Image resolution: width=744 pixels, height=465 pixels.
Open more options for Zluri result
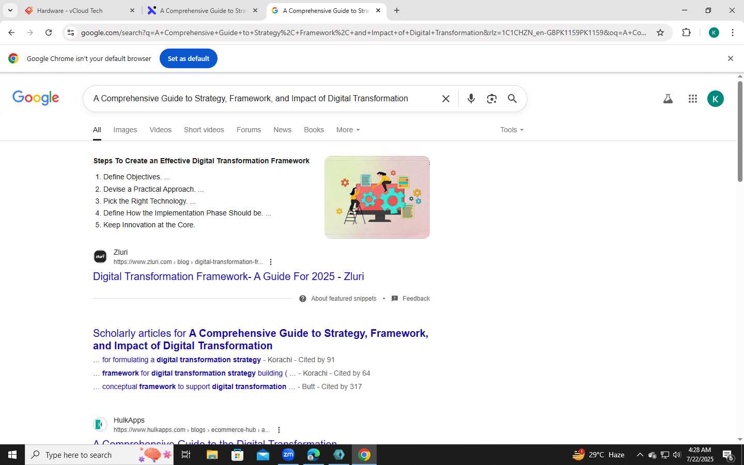tap(270, 262)
